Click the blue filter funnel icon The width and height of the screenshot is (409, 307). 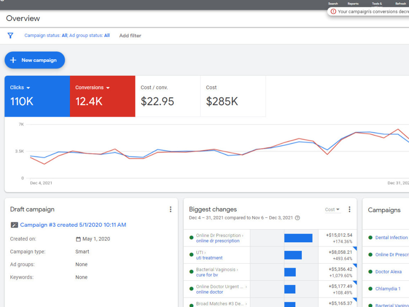click(11, 36)
